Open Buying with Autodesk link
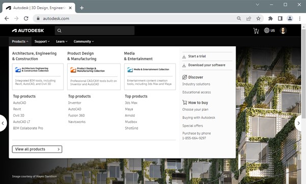The height and width of the screenshot is (184, 306). (199, 117)
